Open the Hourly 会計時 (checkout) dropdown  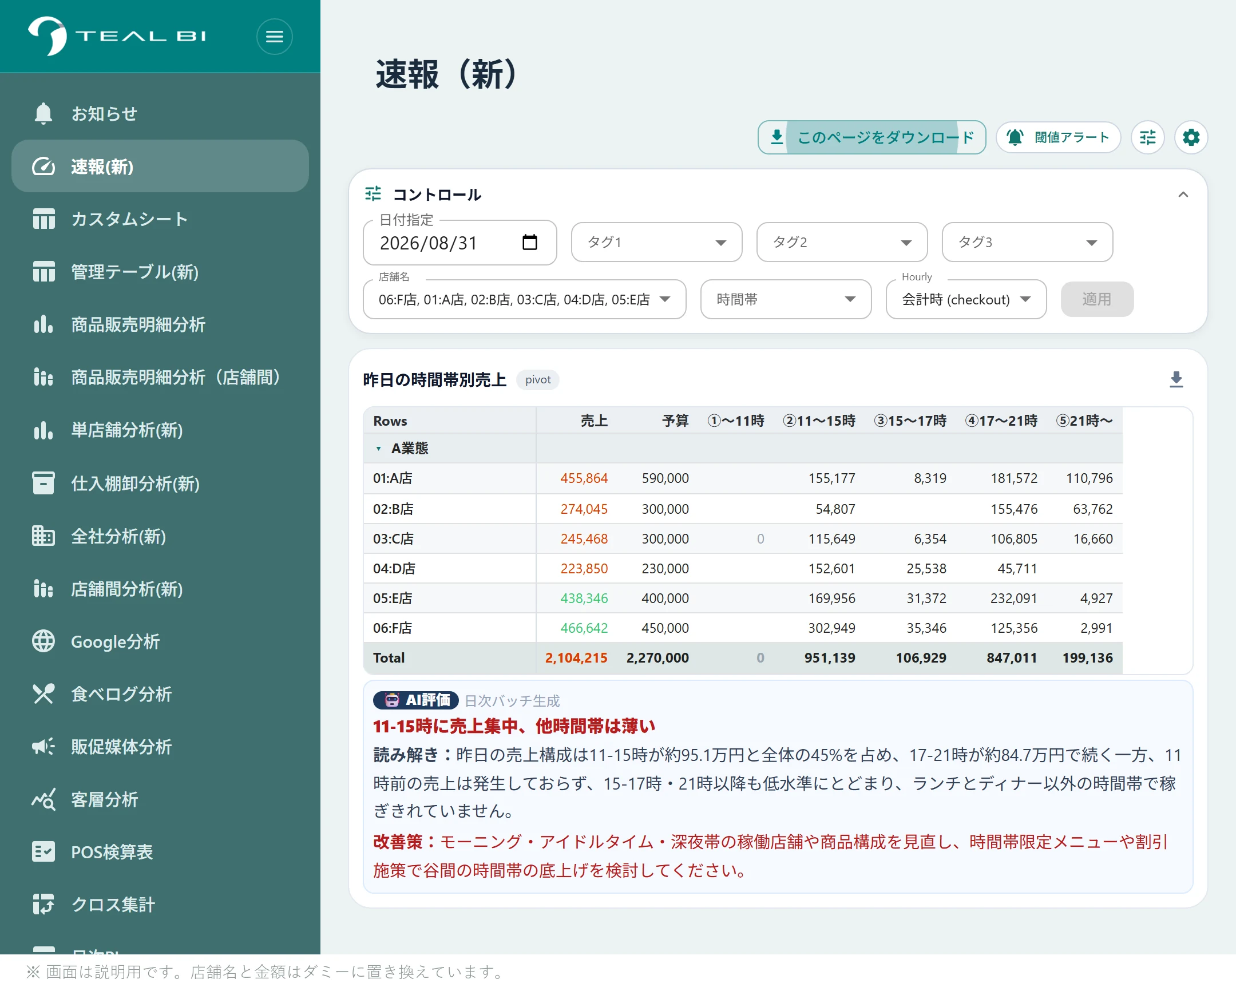tap(966, 299)
